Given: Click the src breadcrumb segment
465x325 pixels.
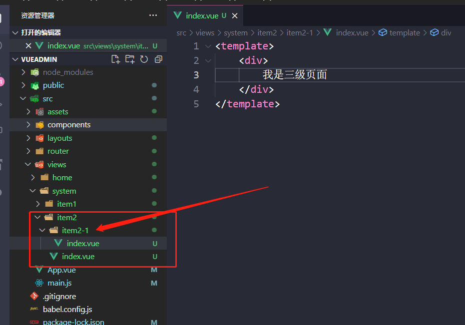Looking at the screenshot, I should (x=181, y=32).
